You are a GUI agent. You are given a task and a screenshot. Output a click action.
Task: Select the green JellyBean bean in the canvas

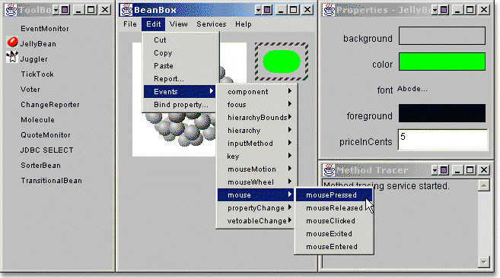[282, 62]
